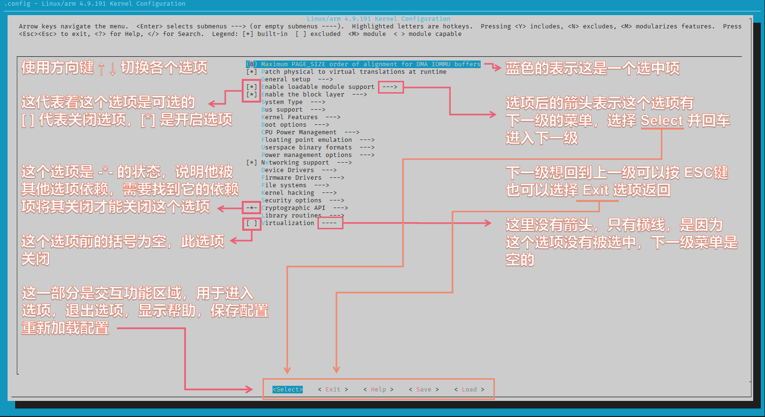Image resolution: width=765 pixels, height=417 pixels.
Task: Select the File systems menu entry
Action: coord(284,185)
